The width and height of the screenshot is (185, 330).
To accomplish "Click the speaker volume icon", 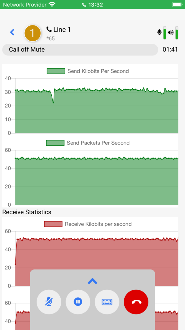I will pos(171,33).
